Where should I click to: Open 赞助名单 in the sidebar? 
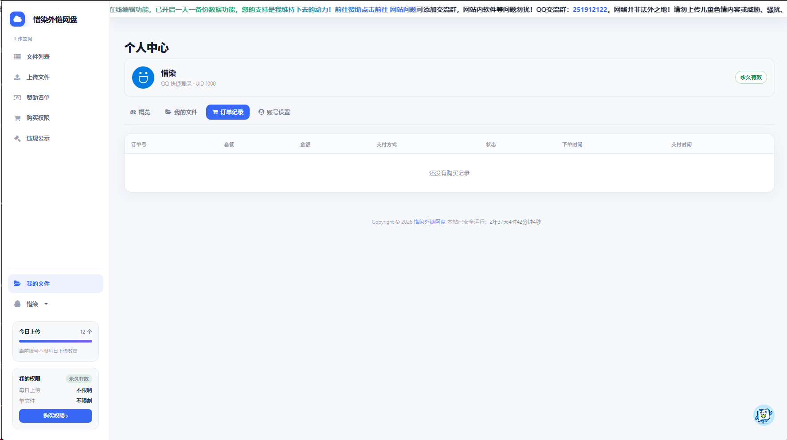pos(55,97)
